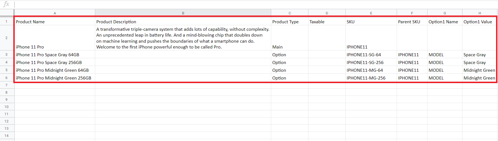Click the 'Product Name' header cell

click(55, 22)
